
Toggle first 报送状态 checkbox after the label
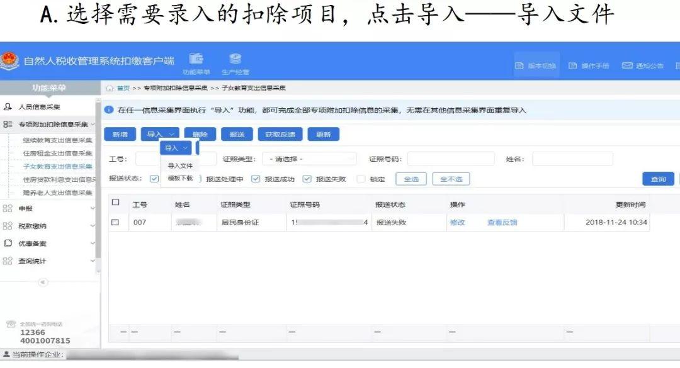click(x=154, y=179)
